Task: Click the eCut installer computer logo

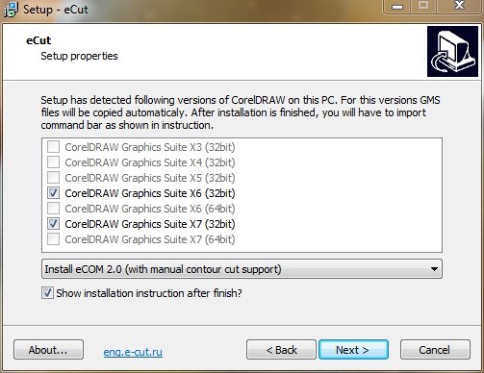Action: click(452, 51)
